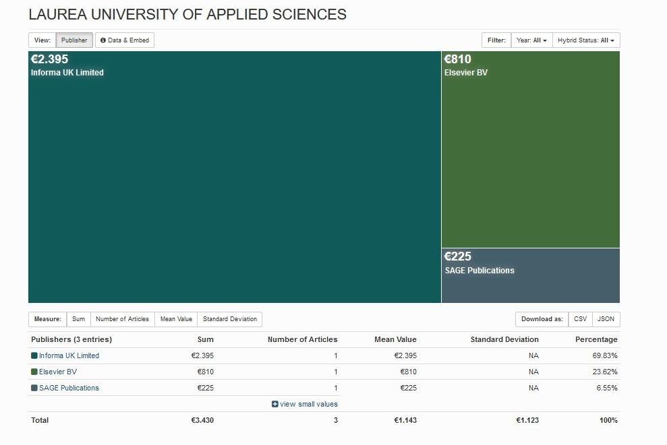
Task: Click the Publishers (3 entries) header
Action: [x=71, y=340]
